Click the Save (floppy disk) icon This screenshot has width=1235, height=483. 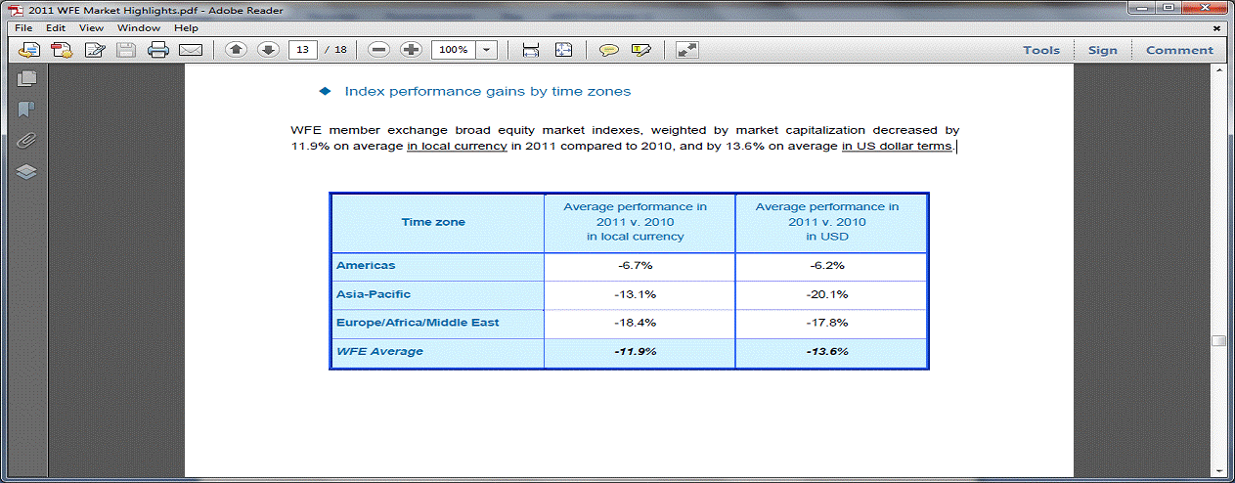126,50
